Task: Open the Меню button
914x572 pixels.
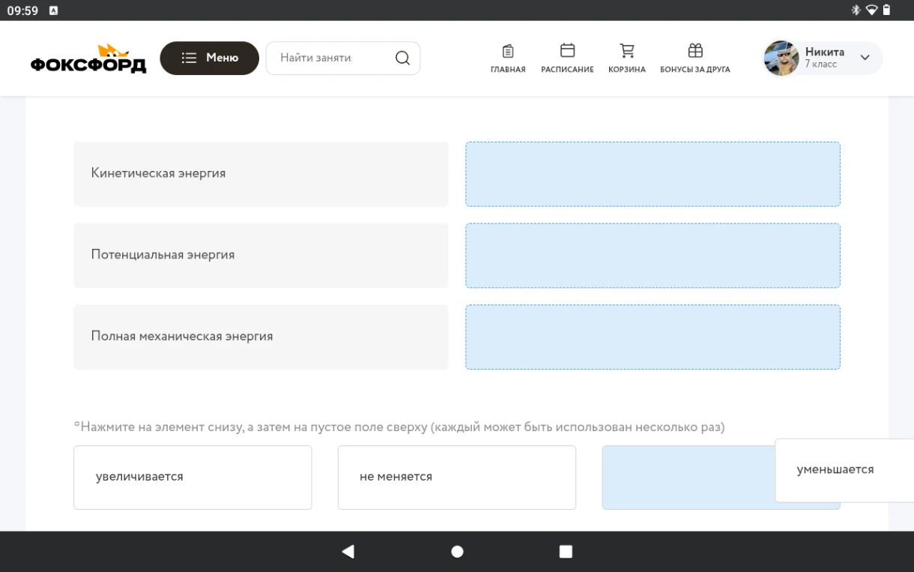Action: tap(209, 58)
